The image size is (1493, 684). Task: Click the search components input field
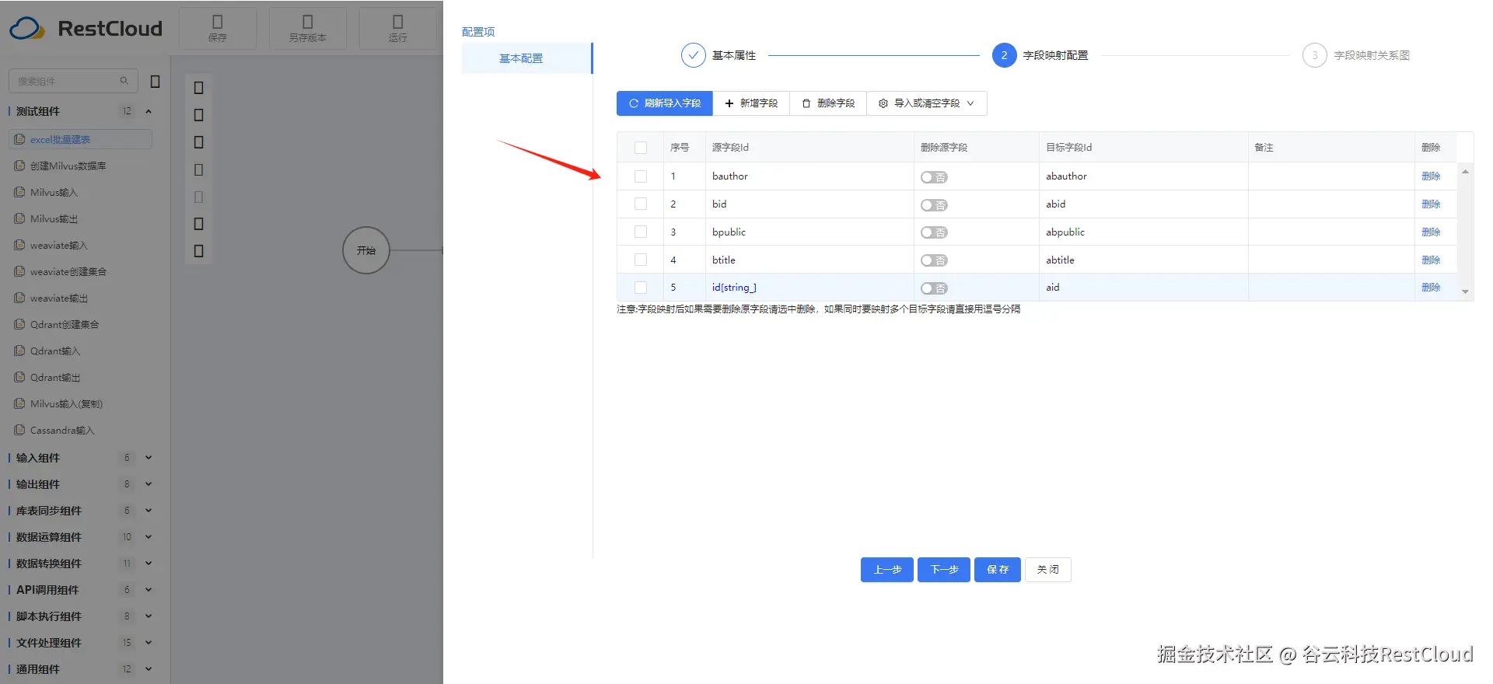pyautogui.click(x=73, y=81)
